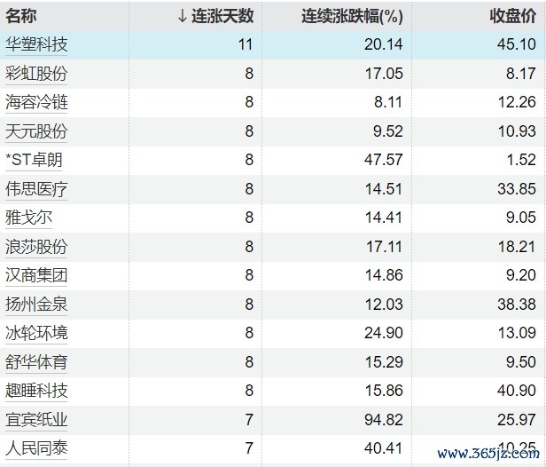The width and height of the screenshot is (546, 467).
Task: Select closing price 1.52
Action: click(521, 160)
